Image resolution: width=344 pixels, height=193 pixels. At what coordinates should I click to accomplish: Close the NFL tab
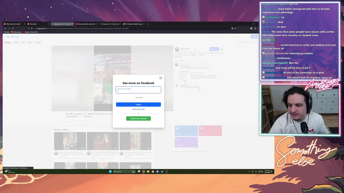point(144,24)
